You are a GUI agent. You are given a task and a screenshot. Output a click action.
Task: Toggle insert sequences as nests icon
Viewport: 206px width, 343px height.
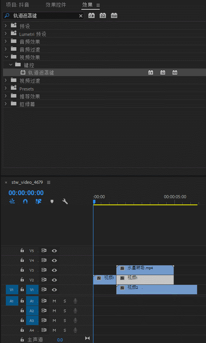point(12,201)
